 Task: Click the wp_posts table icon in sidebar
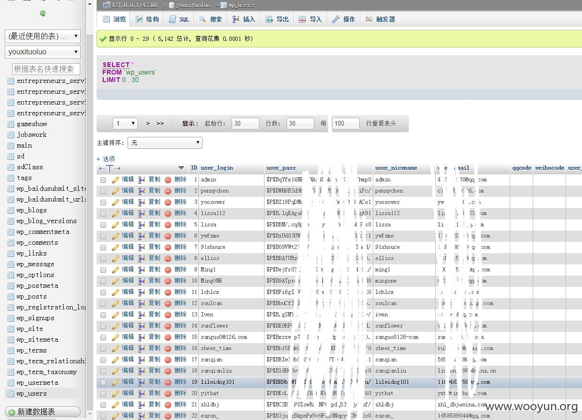click(x=11, y=296)
